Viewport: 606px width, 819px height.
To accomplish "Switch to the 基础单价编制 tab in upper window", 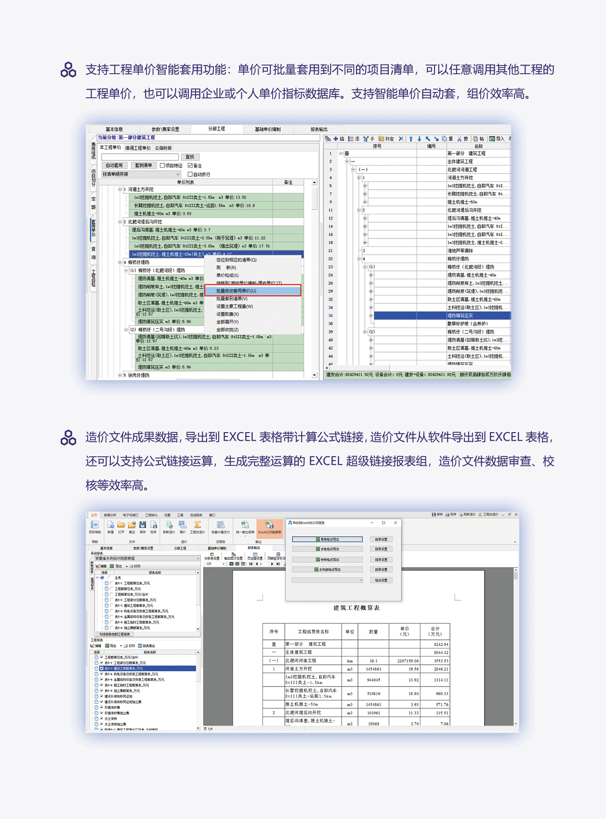I will [267, 129].
